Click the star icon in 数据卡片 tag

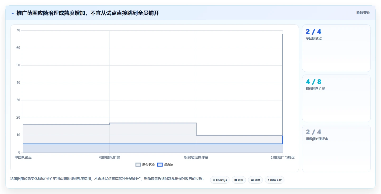(x=268, y=180)
